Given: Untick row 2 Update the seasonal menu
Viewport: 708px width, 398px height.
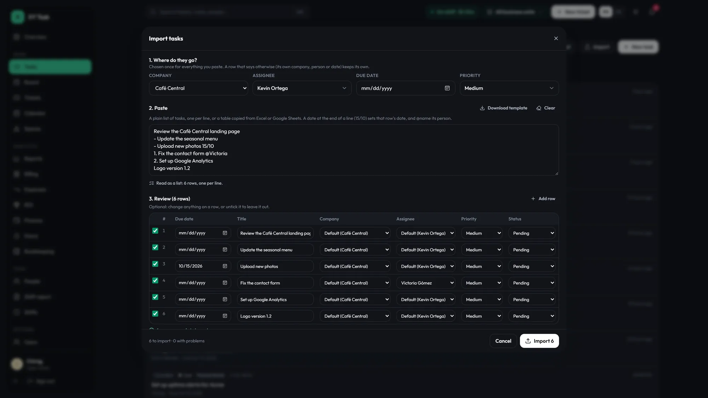Looking at the screenshot, I should (x=155, y=247).
